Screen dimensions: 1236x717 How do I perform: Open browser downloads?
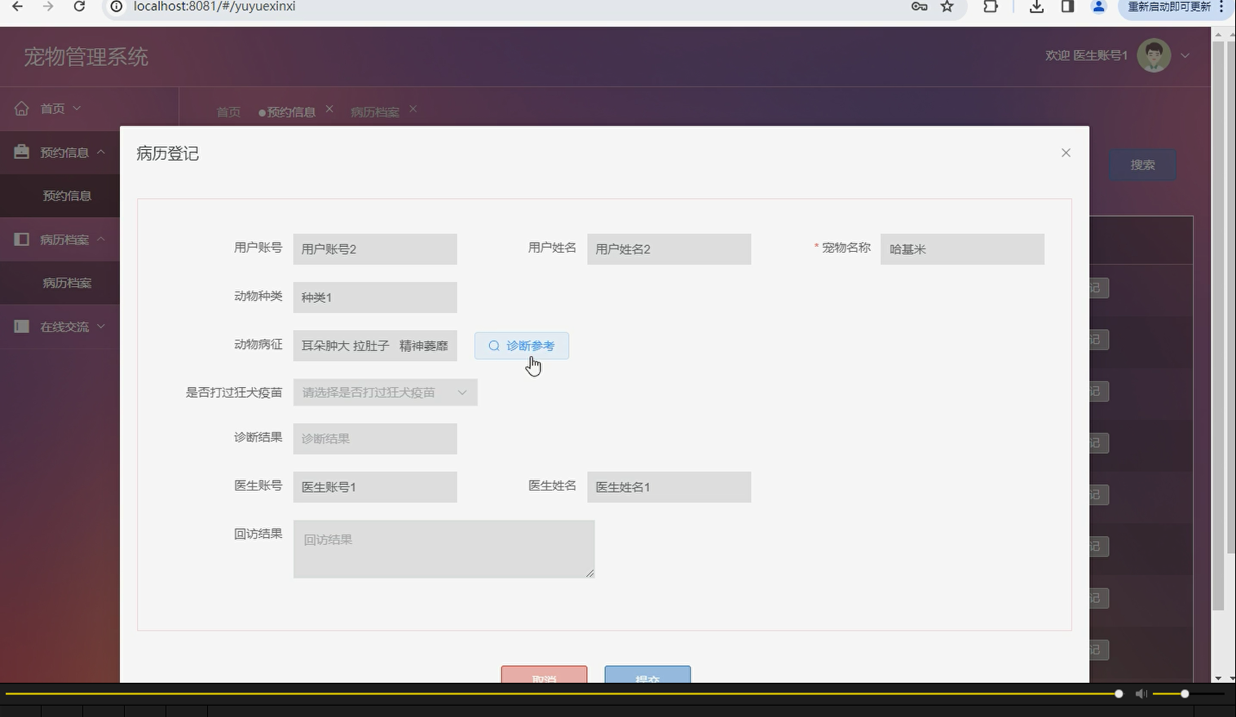1036,7
